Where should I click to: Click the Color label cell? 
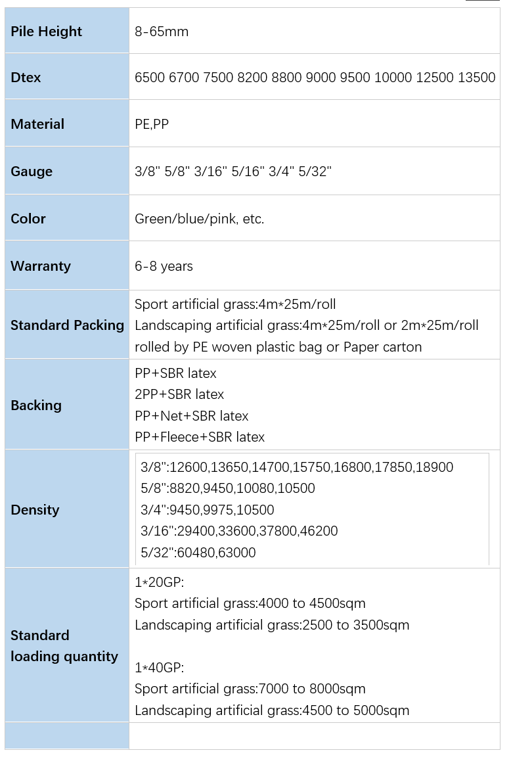click(x=66, y=218)
